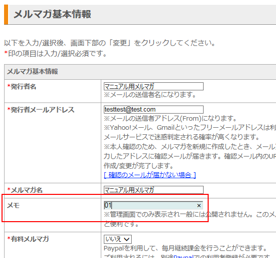276x258 pixels.
Task: Click the 発行者メールアドレス input field
Action: pyautogui.click(x=153, y=110)
